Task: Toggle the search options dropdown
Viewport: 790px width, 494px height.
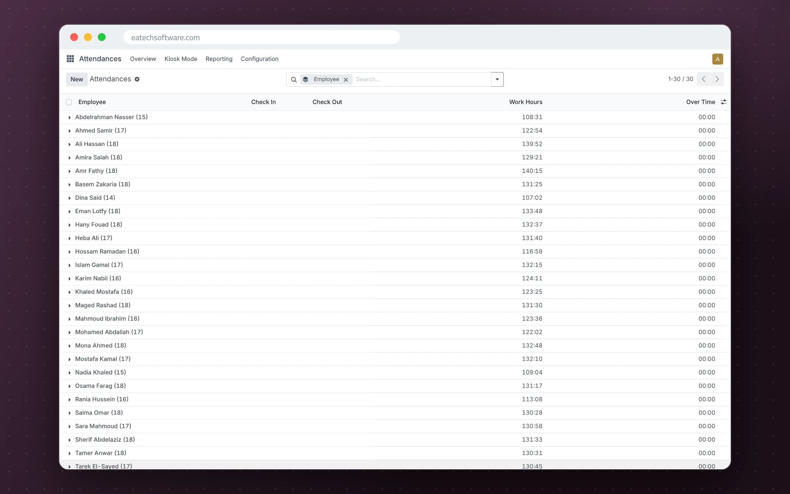Action: click(497, 79)
